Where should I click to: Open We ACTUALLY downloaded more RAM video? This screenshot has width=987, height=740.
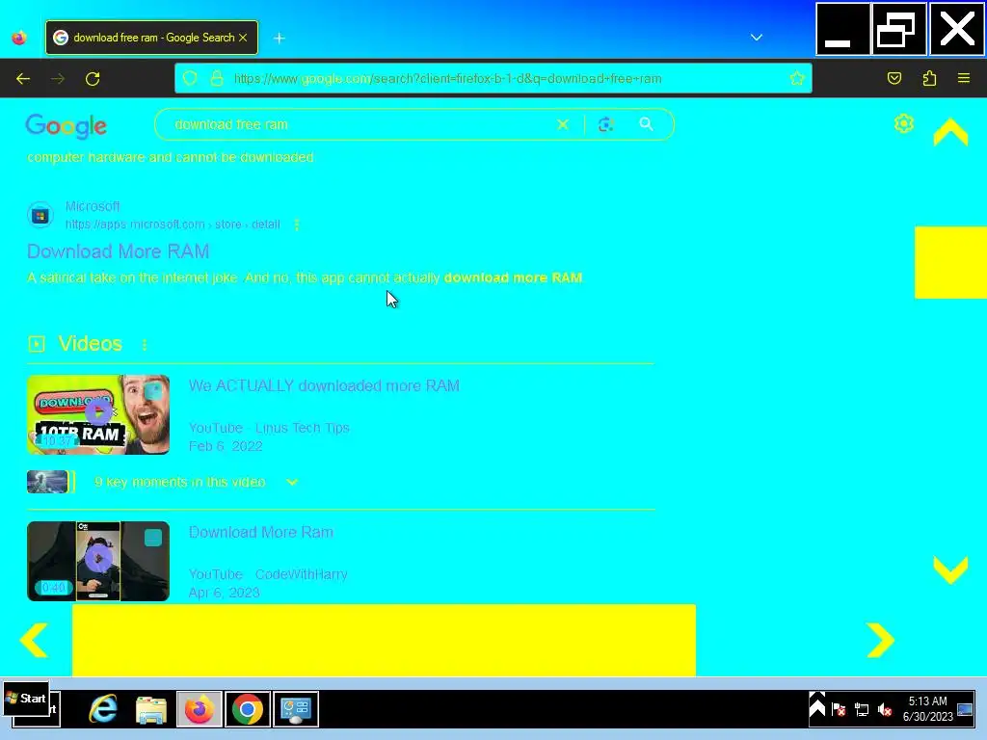point(324,385)
